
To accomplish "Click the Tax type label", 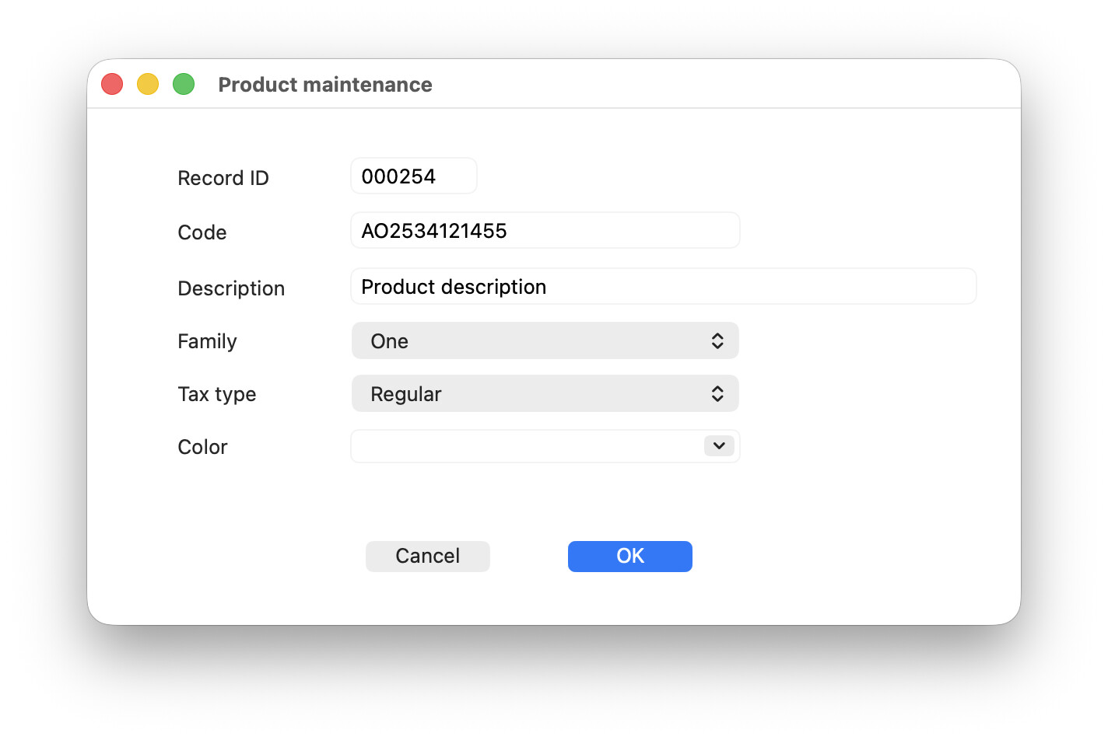I will (217, 394).
